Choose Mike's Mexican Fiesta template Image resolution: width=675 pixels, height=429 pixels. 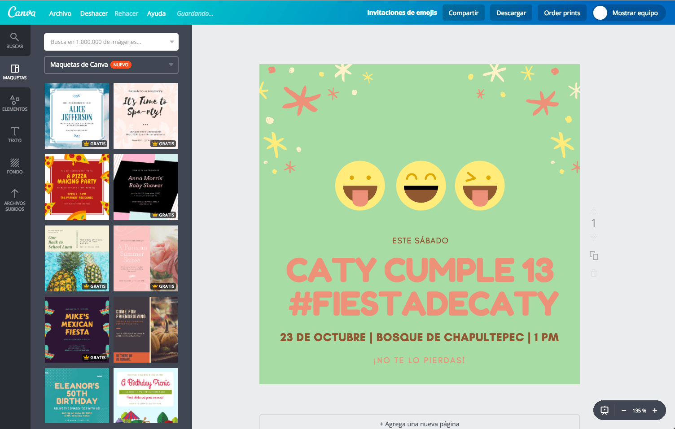pyautogui.click(x=77, y=329)
